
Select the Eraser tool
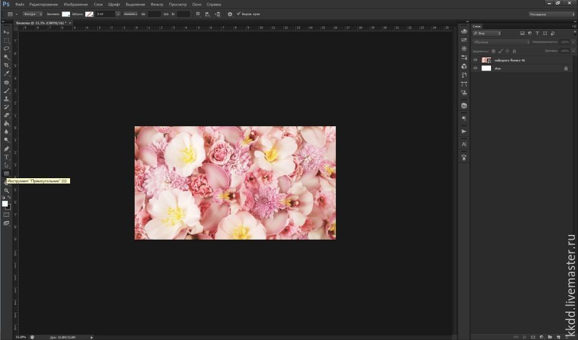[7, 115]
